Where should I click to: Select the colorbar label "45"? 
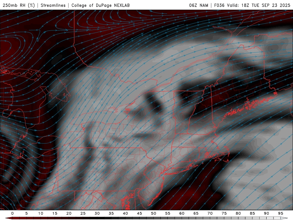pos(140,213)
